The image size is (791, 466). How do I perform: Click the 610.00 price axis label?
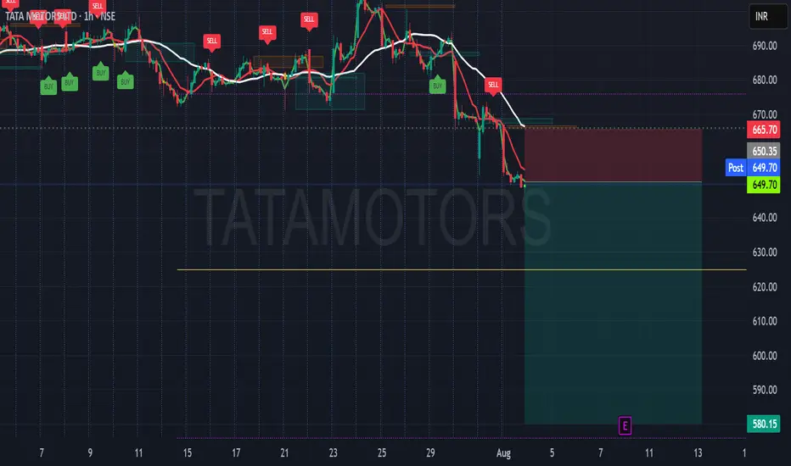[x=764, y=321]
